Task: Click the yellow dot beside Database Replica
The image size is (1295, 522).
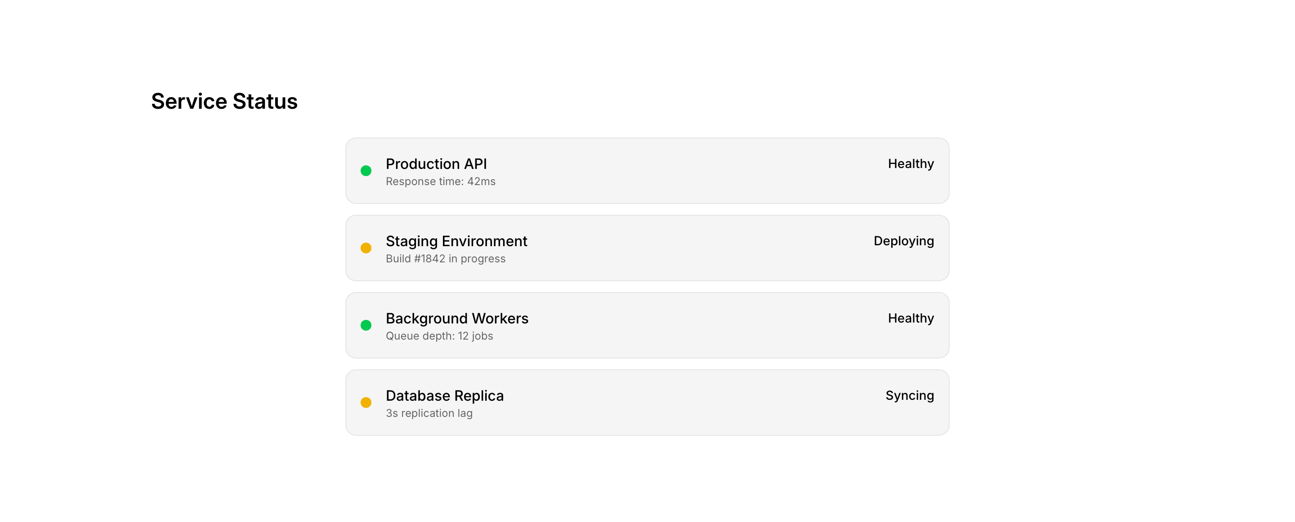Action: [x=366, y=403]
